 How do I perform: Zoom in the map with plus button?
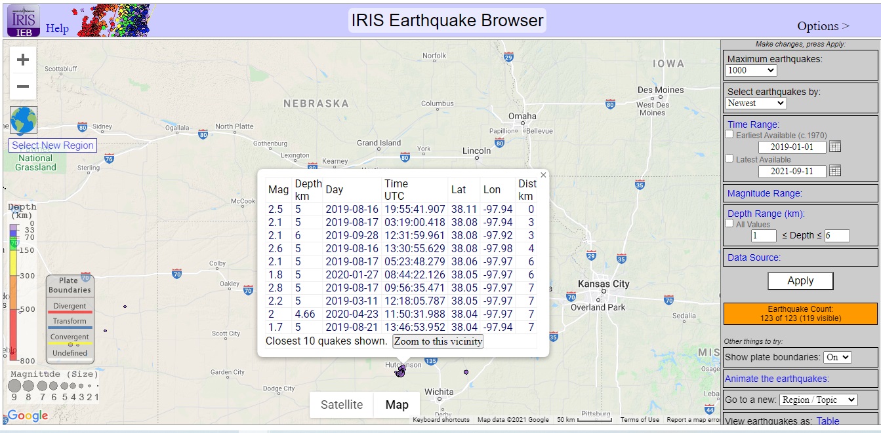coord(23,60)
